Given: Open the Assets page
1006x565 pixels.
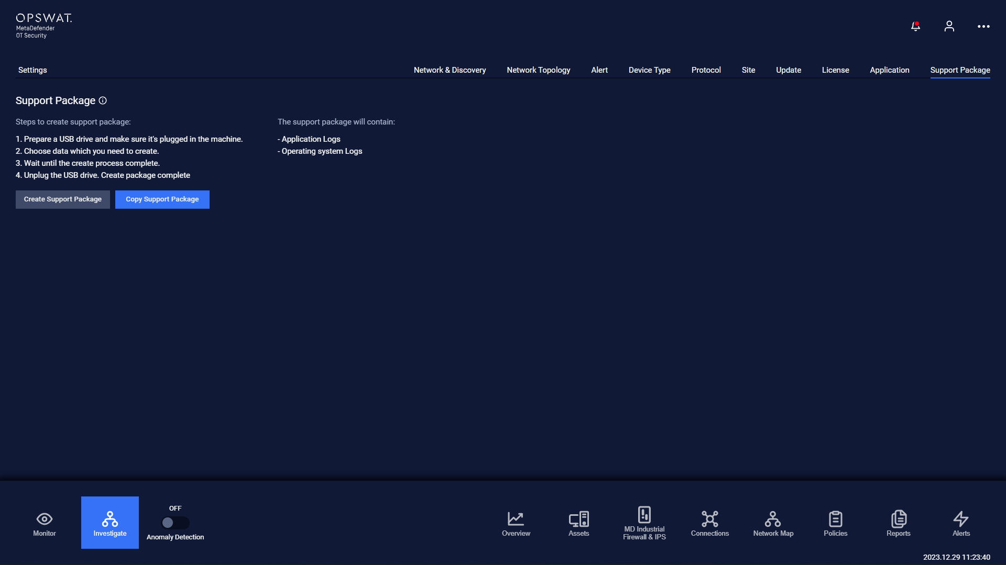Looking at the screenshot, I should pos(579,524).
